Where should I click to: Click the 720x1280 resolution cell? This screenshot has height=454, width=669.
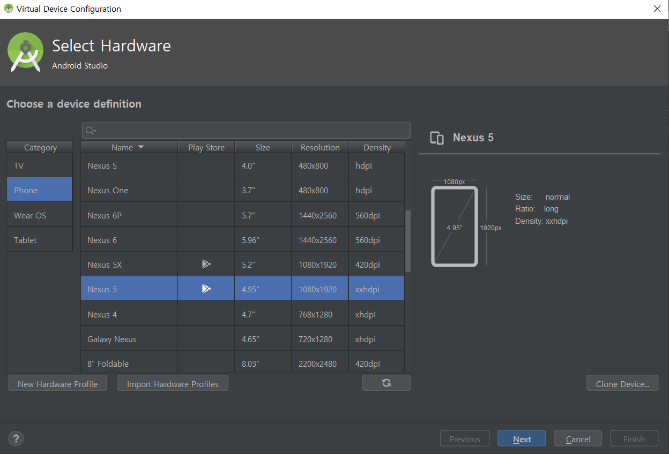pos(320,339)
